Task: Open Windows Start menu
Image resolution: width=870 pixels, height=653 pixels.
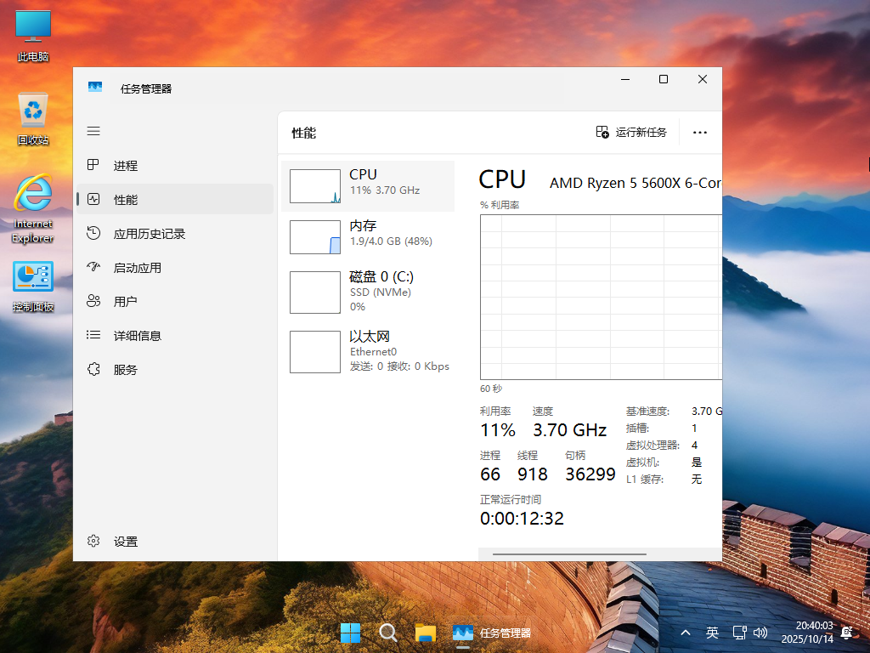Action: tap(352, 633)
